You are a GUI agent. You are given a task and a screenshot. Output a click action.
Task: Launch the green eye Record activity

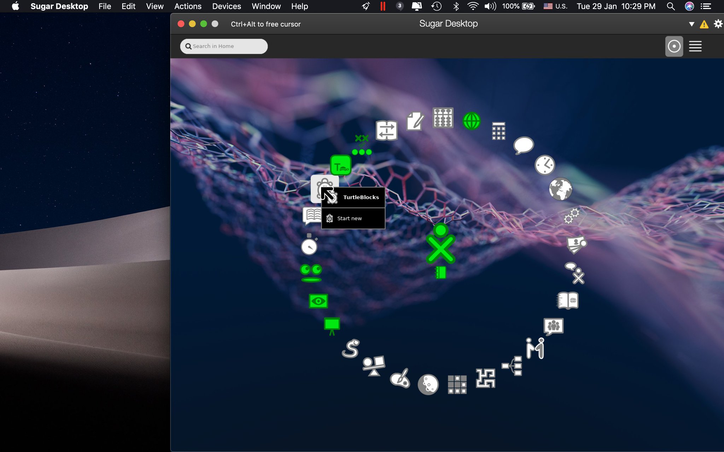click(x=318, y=301)
